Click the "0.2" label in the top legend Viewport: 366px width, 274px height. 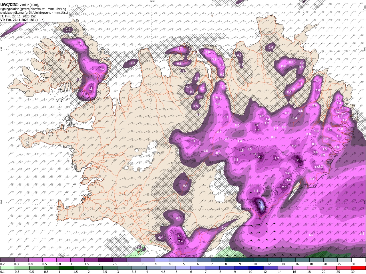tap(3, 264)
